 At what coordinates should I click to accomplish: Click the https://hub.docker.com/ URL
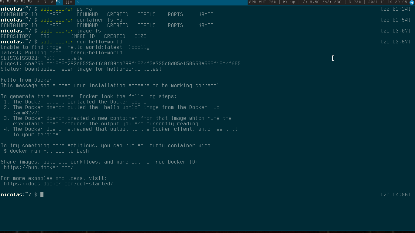(x=39, y=167)
